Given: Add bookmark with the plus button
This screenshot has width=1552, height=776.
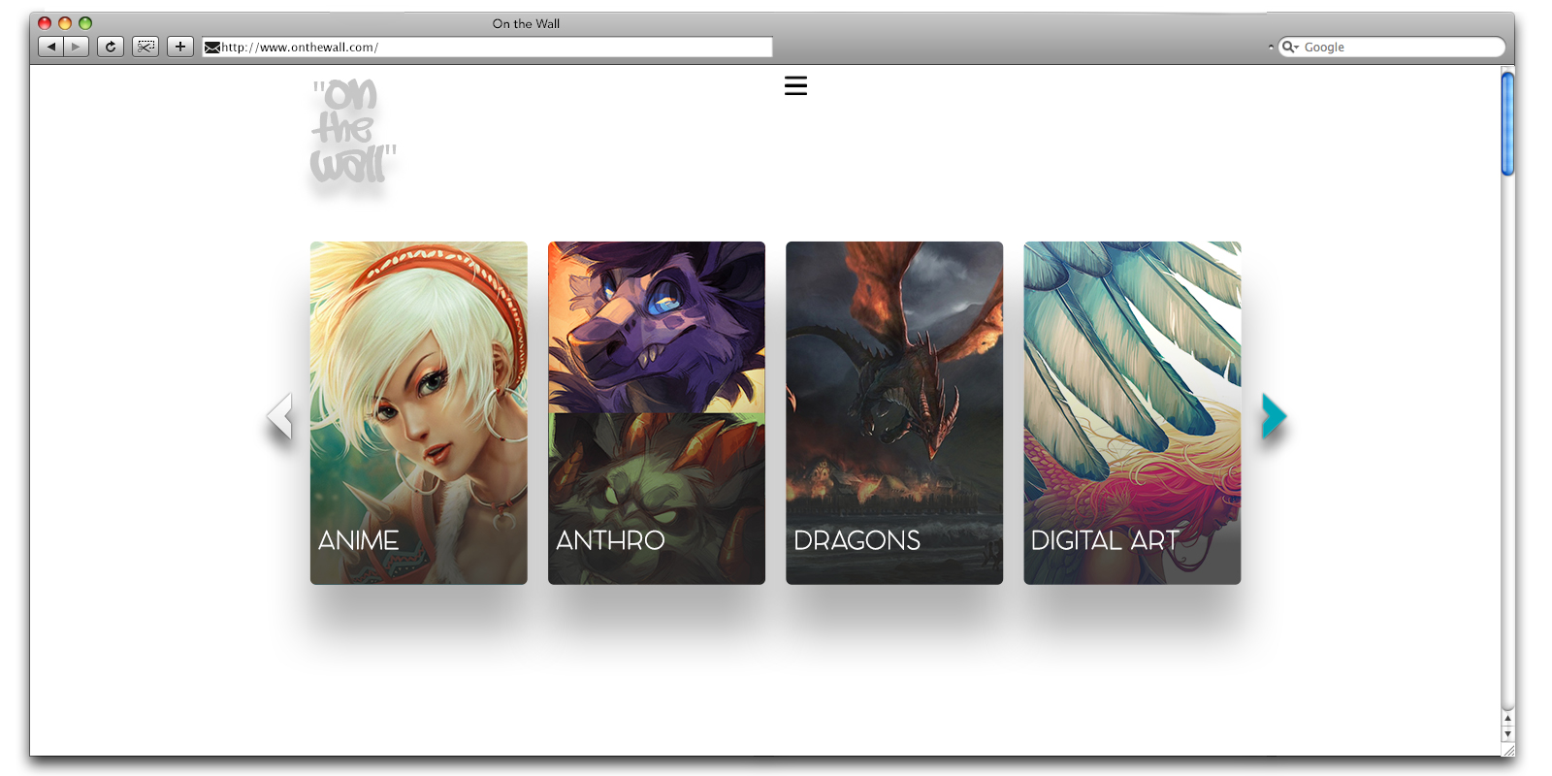Looking at the screenshot, I should [180, 47].
